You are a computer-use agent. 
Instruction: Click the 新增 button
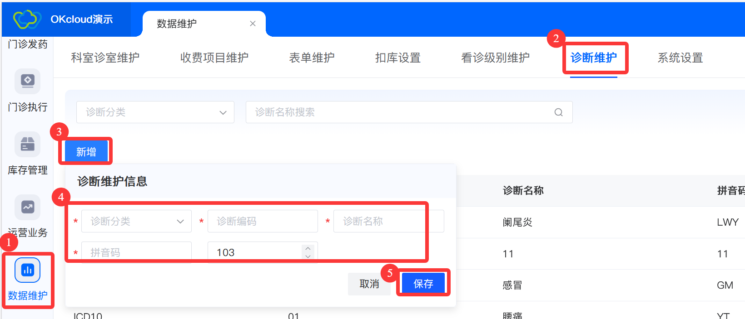pos(86,152)
